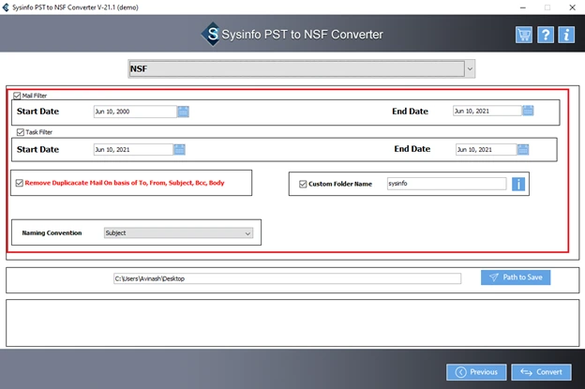Click info icon beside Custom Folder Name

click(518, 184)
